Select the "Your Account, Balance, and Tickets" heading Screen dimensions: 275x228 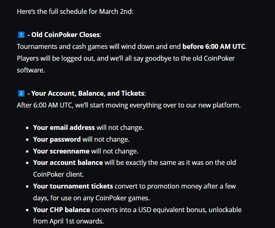(x=88, y=94)
